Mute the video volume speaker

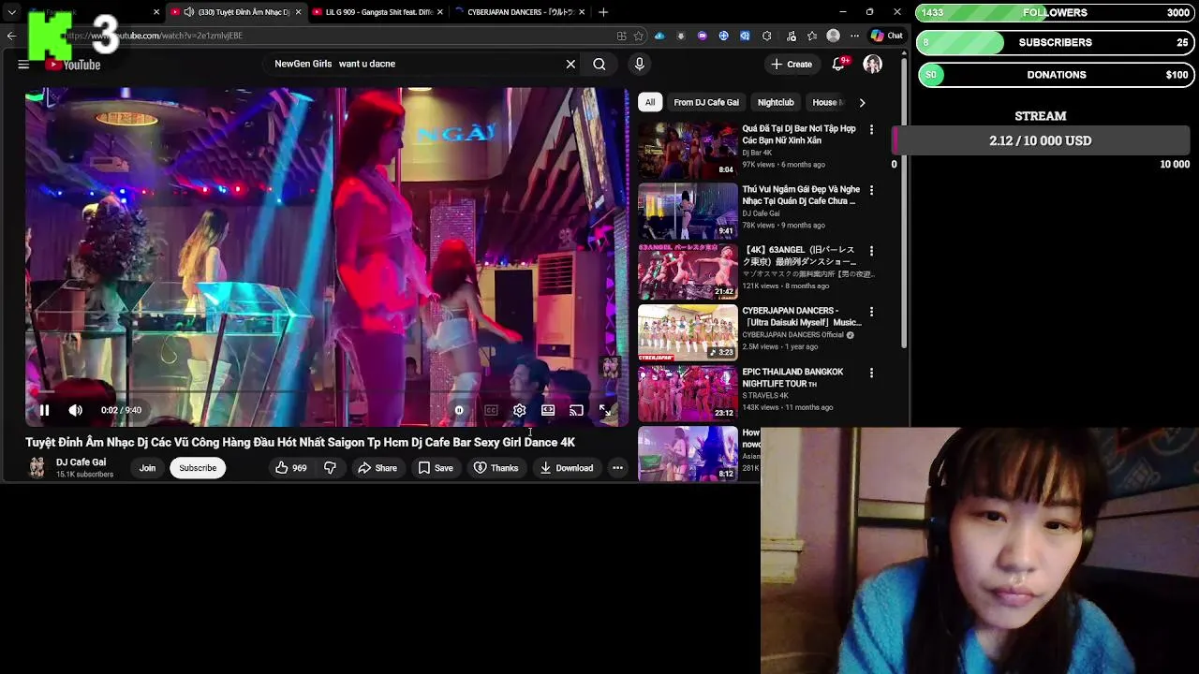click(x=76, y=410)
